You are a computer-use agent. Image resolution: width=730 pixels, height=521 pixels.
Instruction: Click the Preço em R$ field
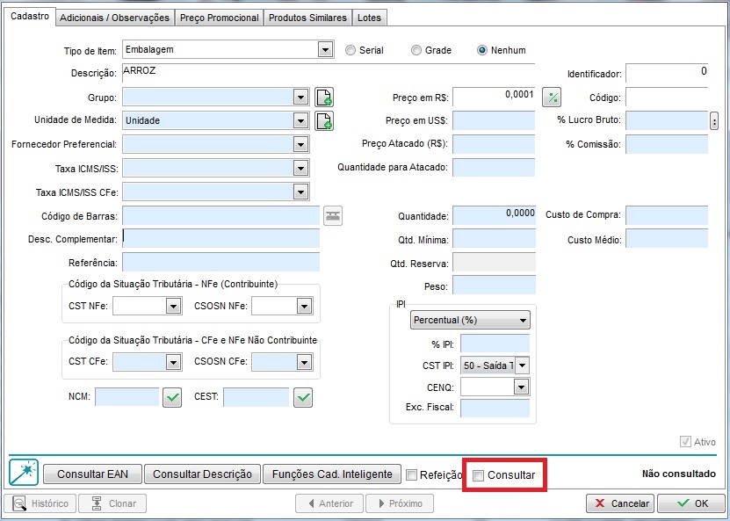point(494,97)
